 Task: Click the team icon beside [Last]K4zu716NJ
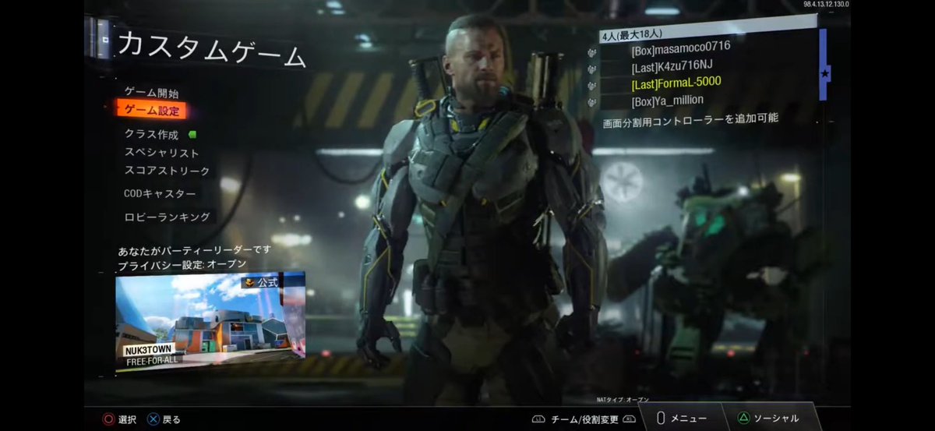pos(591,69)
